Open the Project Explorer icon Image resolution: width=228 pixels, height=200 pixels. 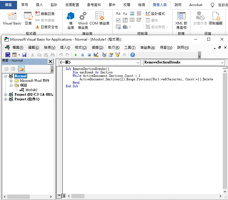[104, 55]
